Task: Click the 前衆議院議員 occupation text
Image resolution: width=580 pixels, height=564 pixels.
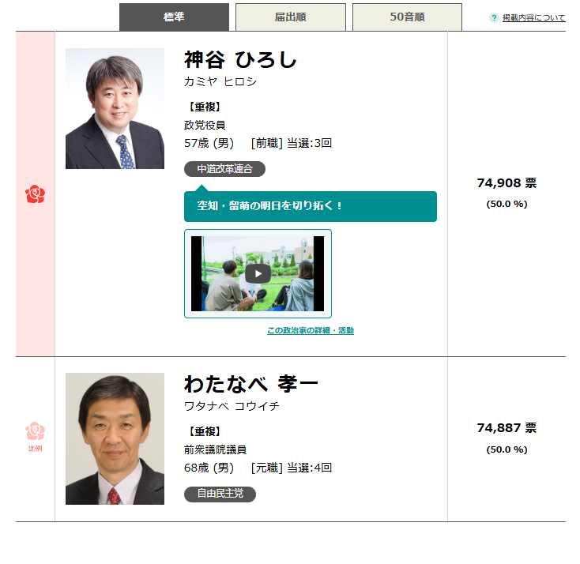Action: 215,449
